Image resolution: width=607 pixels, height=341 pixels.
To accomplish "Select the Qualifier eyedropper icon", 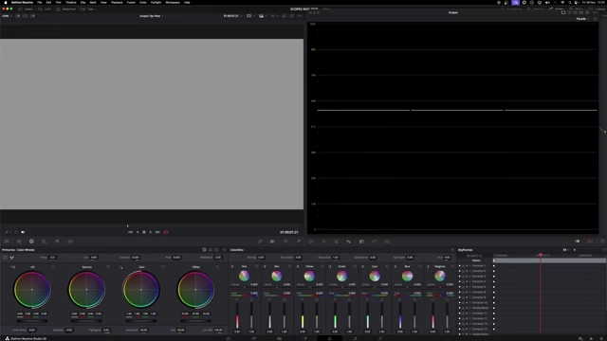I will click(x=299, y=242).
